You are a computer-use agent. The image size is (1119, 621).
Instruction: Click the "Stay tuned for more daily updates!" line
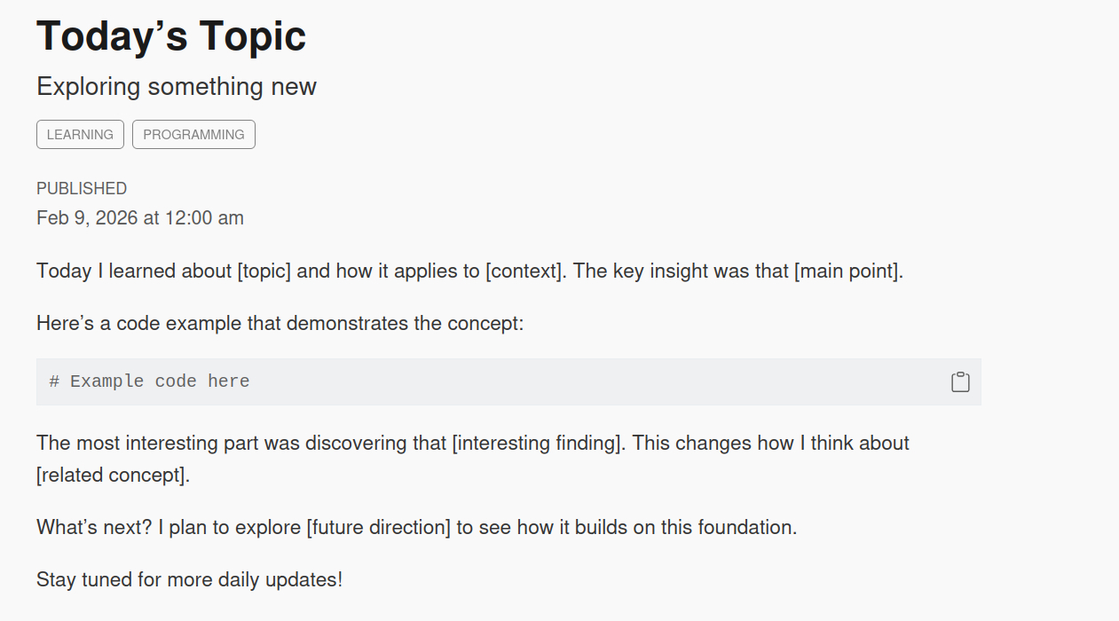click(189, 580)
